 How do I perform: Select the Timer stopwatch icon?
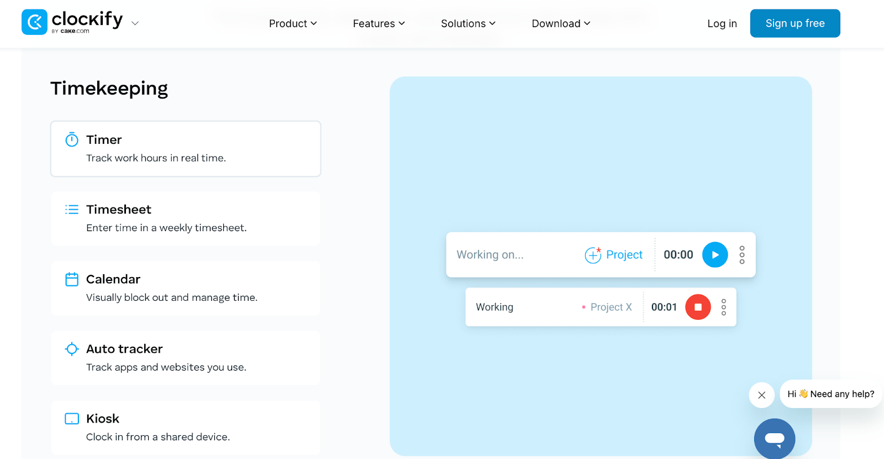[x=72, y=140]
